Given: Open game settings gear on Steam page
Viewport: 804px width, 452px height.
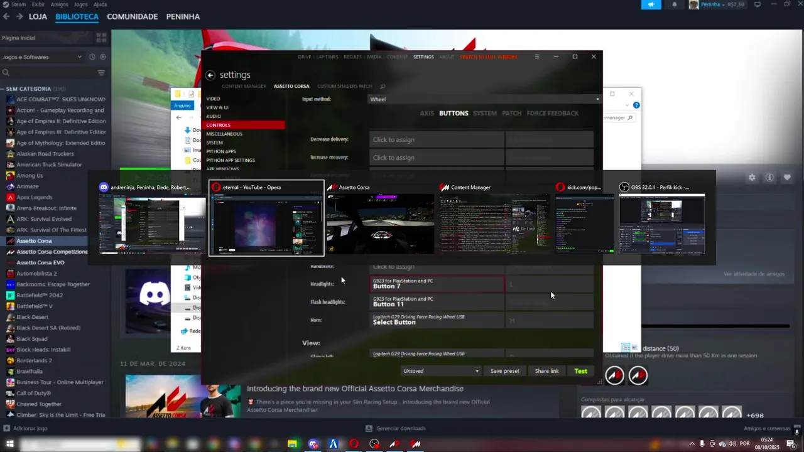Looking at the screenshot, I should (x=752, y=178).
